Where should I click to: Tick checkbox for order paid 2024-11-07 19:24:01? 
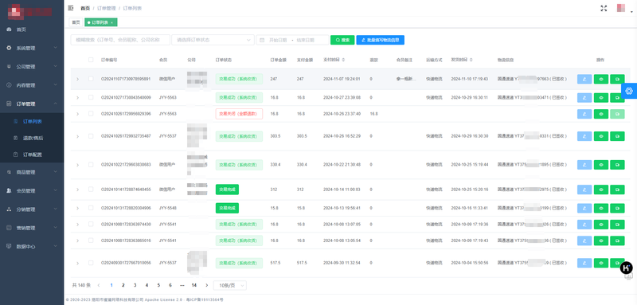[x=91, y=79]
